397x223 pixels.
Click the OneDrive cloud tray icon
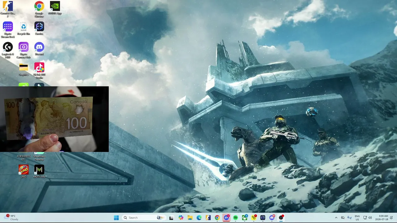point(343,218)
